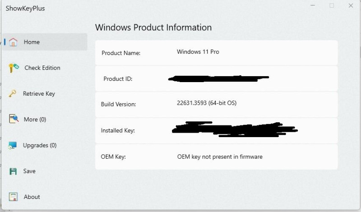
Task: Click the Retrieve Key key icon
Action: point(14,94)
